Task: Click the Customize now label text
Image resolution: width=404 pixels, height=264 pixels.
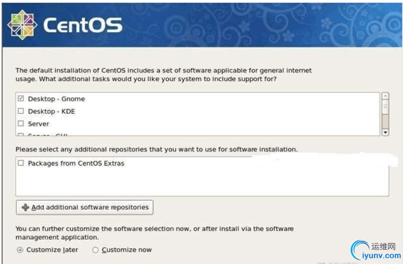Action: pyautogui.click(x=127, y=250)
